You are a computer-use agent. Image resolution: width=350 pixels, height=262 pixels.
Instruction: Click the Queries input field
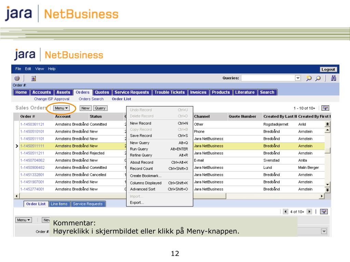click(268, 78)
